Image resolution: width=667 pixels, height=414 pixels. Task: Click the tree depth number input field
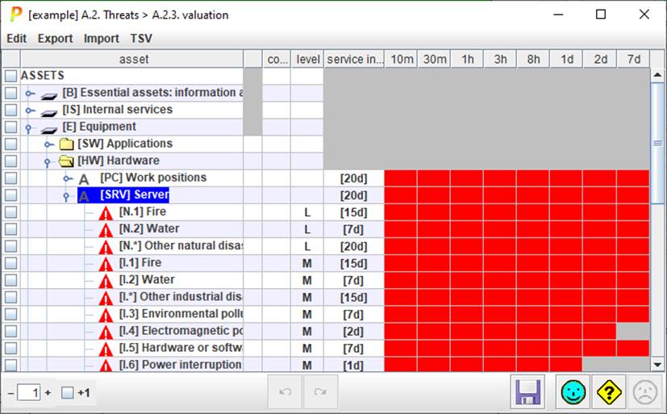29,393
